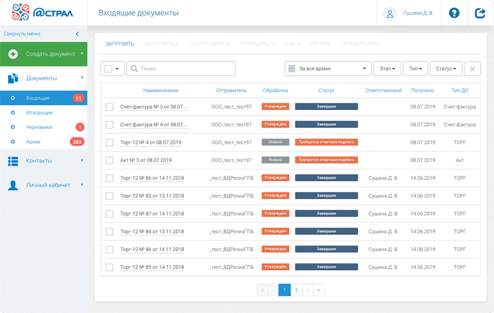The height and width of the screenshot is (313, 494).
Task: Open Исходящие documents in sidebar
Action: point(40,113)
